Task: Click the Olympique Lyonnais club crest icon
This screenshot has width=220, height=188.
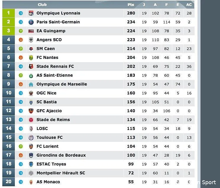Action: pyautogui.click(x=31, y=13)
